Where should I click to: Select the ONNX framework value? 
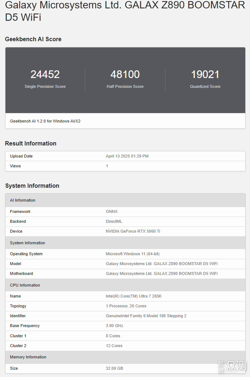tap(112, 211)
